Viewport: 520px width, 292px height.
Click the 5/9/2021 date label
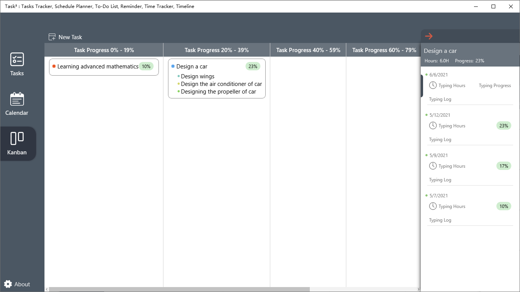click(x=439, y=156)
